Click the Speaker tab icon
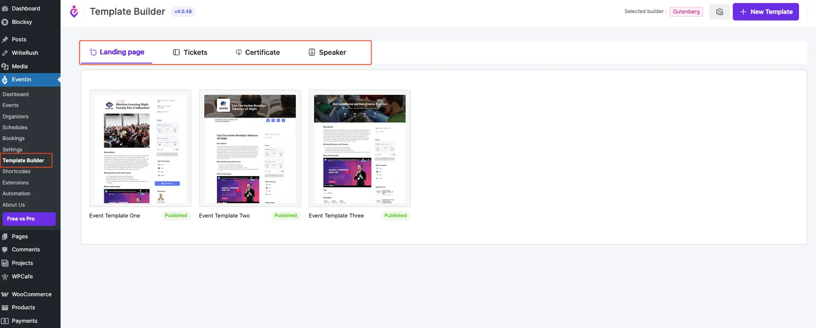This screenshot has height=328, width=816. click(x=312, y=52)
